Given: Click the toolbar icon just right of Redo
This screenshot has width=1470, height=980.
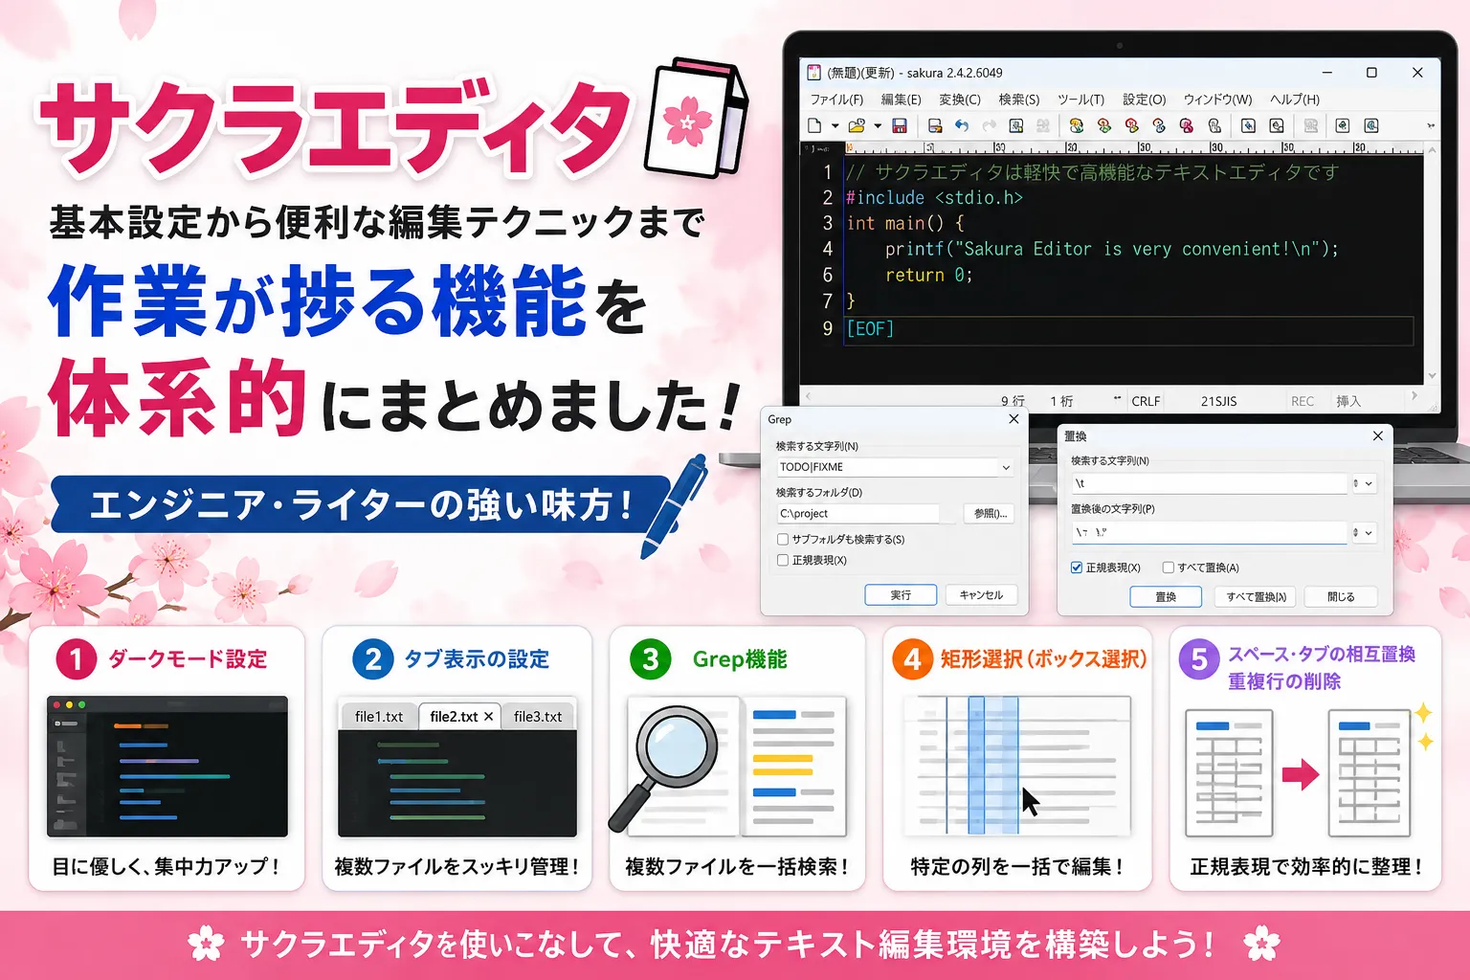Looking at the screenshot, I should [x=1016, y=125].
